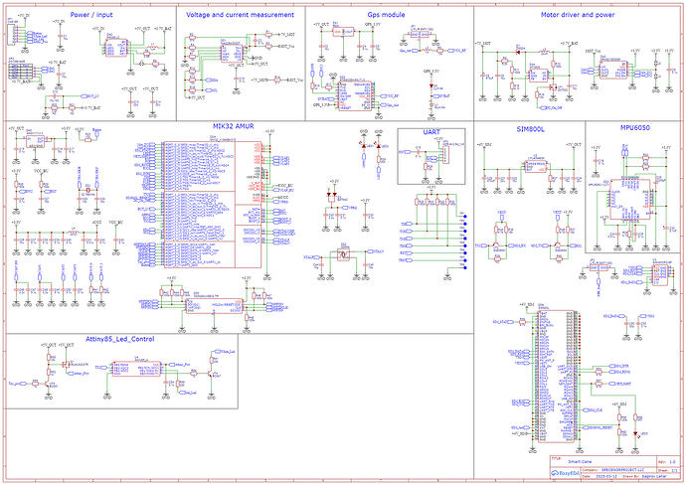The width and height of the screenshot is (686, 484).
Task: Click the drawn-by name in title block
Action: tap(654, 477)
